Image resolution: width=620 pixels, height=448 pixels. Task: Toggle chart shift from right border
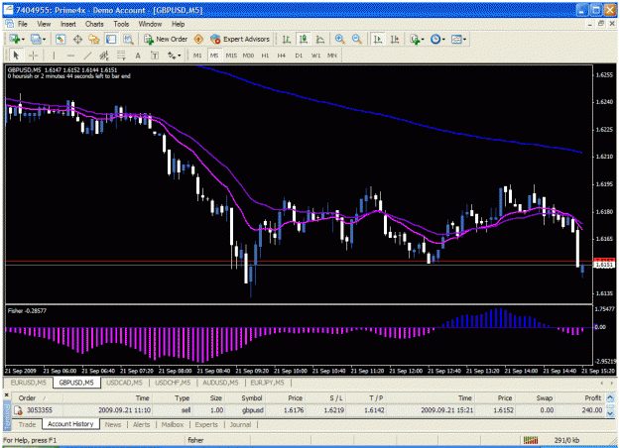click(x=395, y=39)
